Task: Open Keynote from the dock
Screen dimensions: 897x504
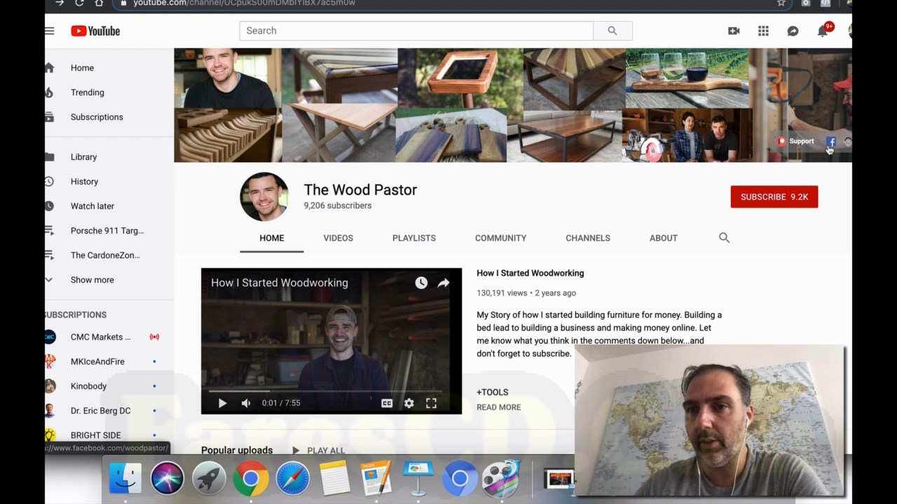Action: tap(418, 478)
